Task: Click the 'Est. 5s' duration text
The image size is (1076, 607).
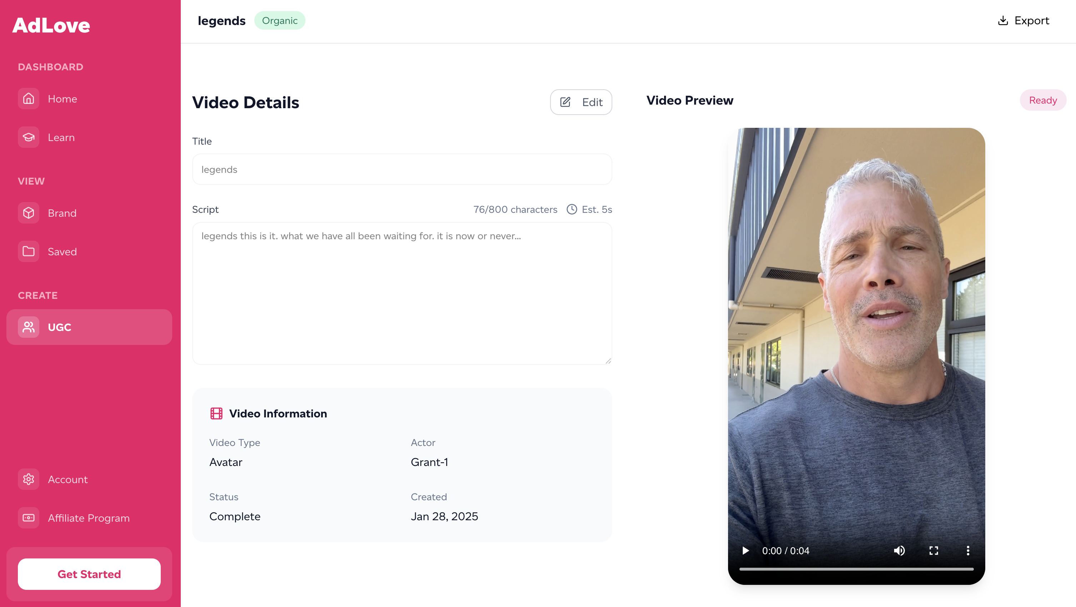Action: (x=597, y=209)
